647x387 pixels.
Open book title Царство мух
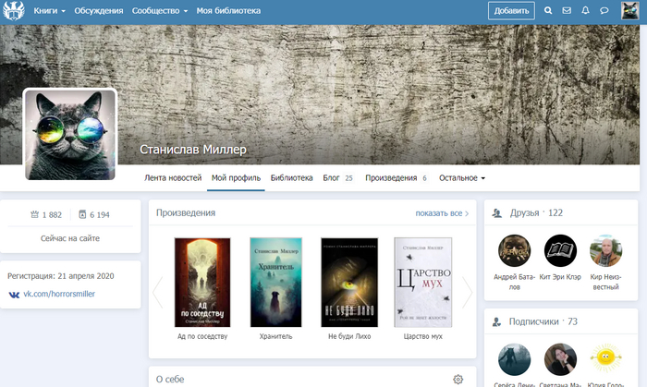(423, 336)
